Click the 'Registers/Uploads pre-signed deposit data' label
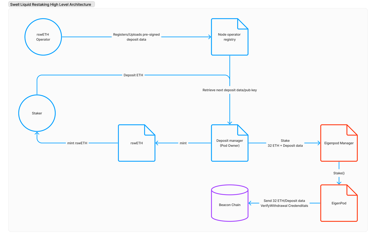Viewport: 376px width, 240px height. [x=136, y=37]
